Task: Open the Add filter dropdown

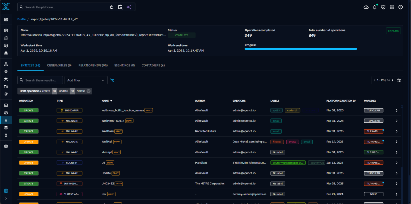Action: [x=86, y=80]
